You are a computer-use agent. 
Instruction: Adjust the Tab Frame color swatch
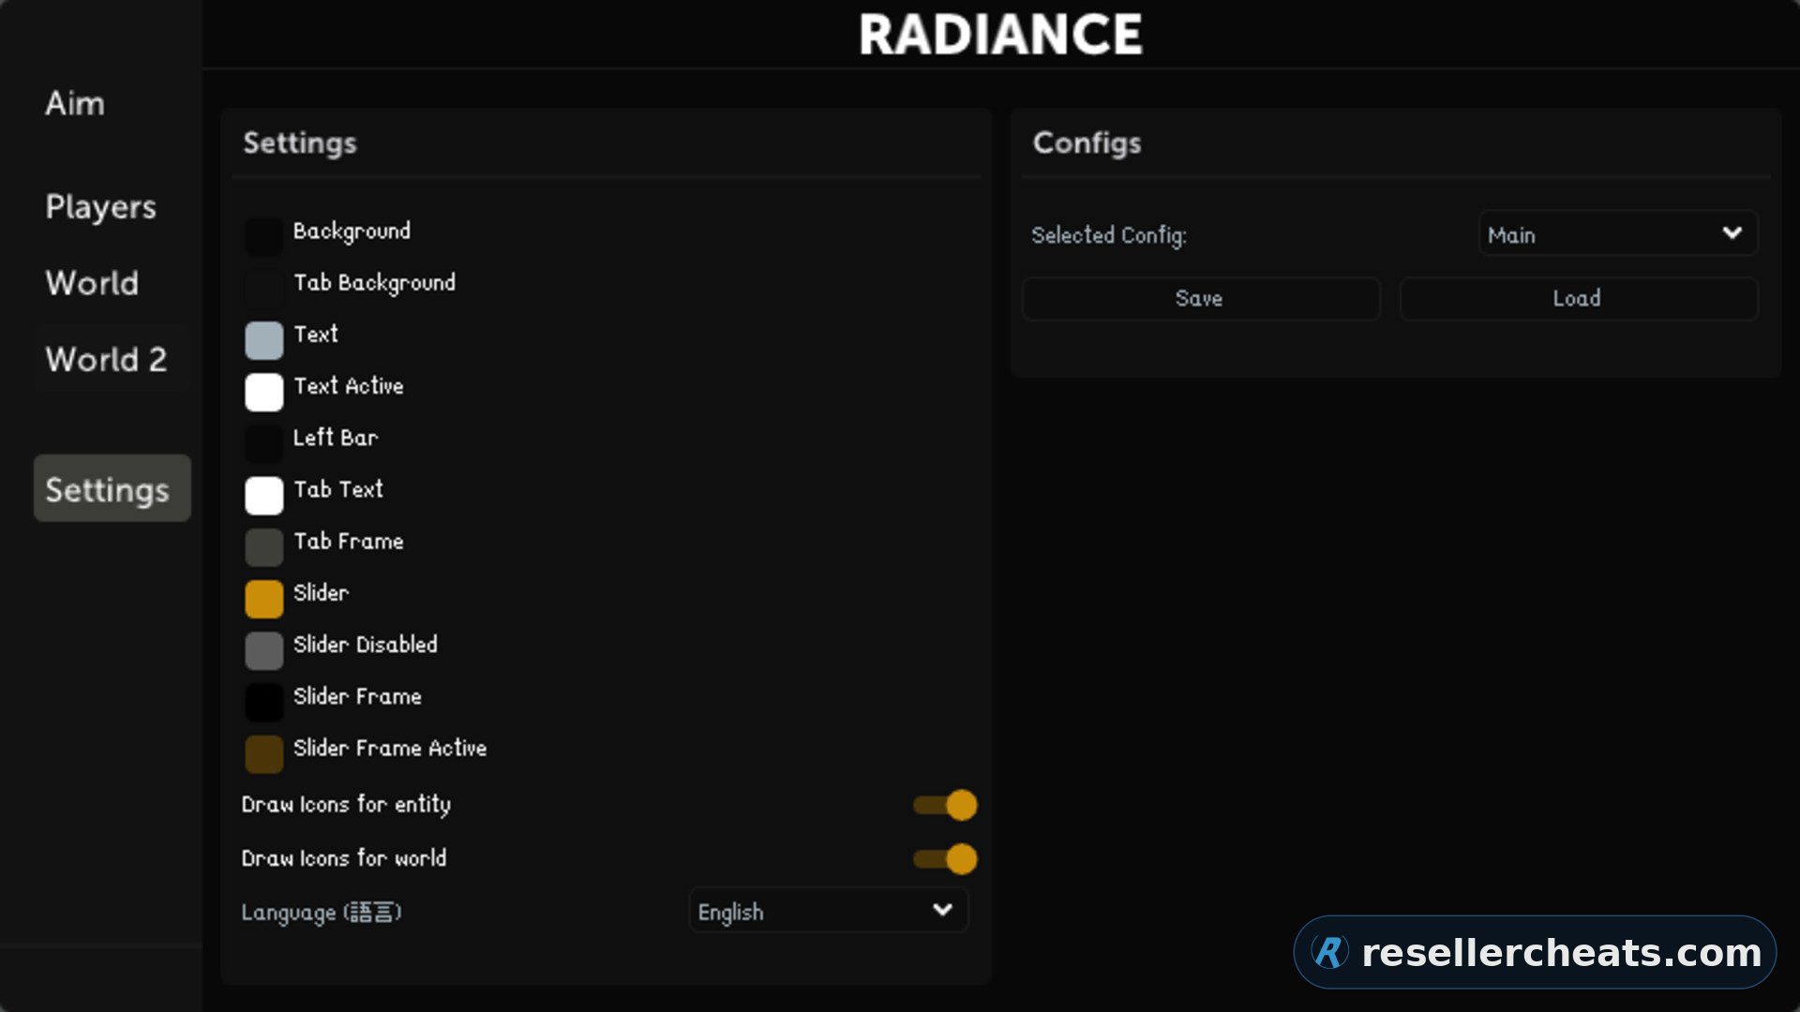point(264,547)
